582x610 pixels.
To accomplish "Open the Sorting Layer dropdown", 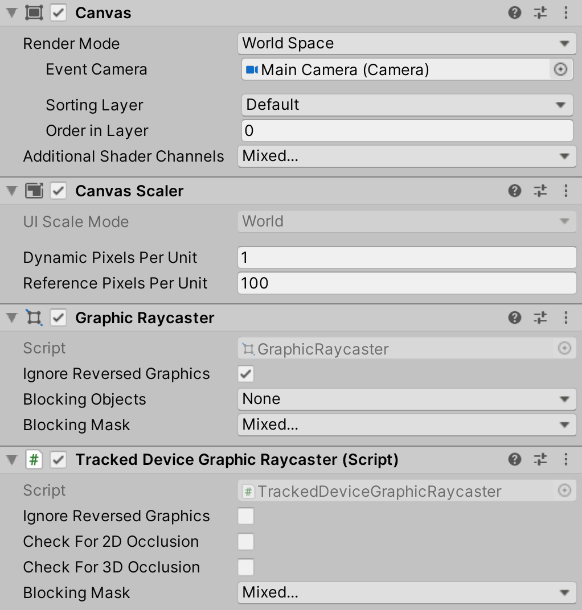I will [x=407, y=105].
